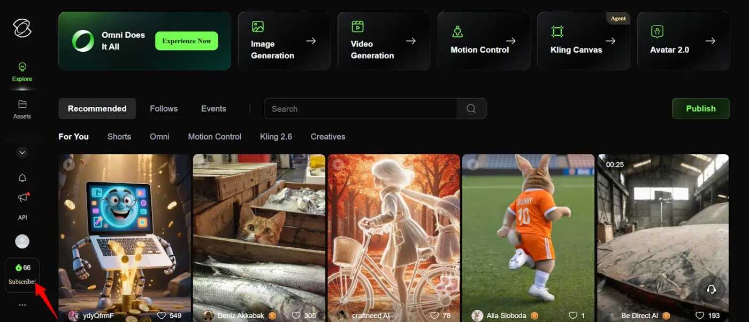Click the green Publish button

tap(700, 108)
